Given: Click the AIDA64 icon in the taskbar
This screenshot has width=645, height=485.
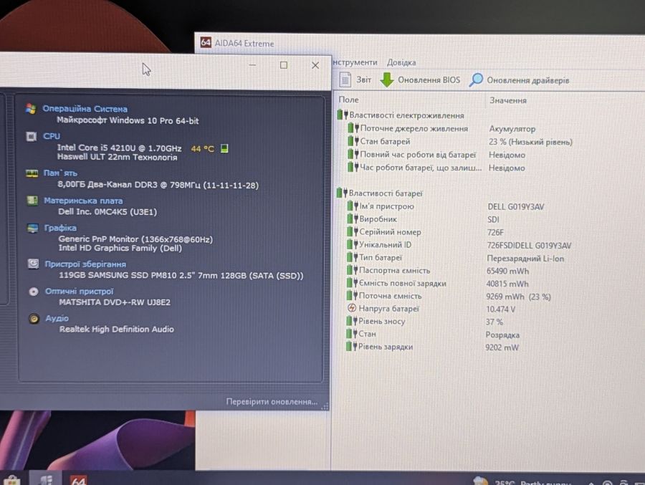Looking at the screenshot, I should (78, 480).
